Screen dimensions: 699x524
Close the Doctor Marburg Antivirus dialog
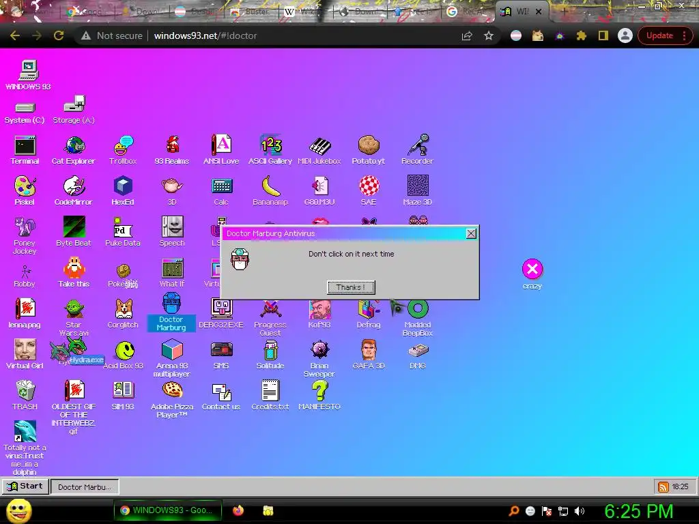pos(471,233)
